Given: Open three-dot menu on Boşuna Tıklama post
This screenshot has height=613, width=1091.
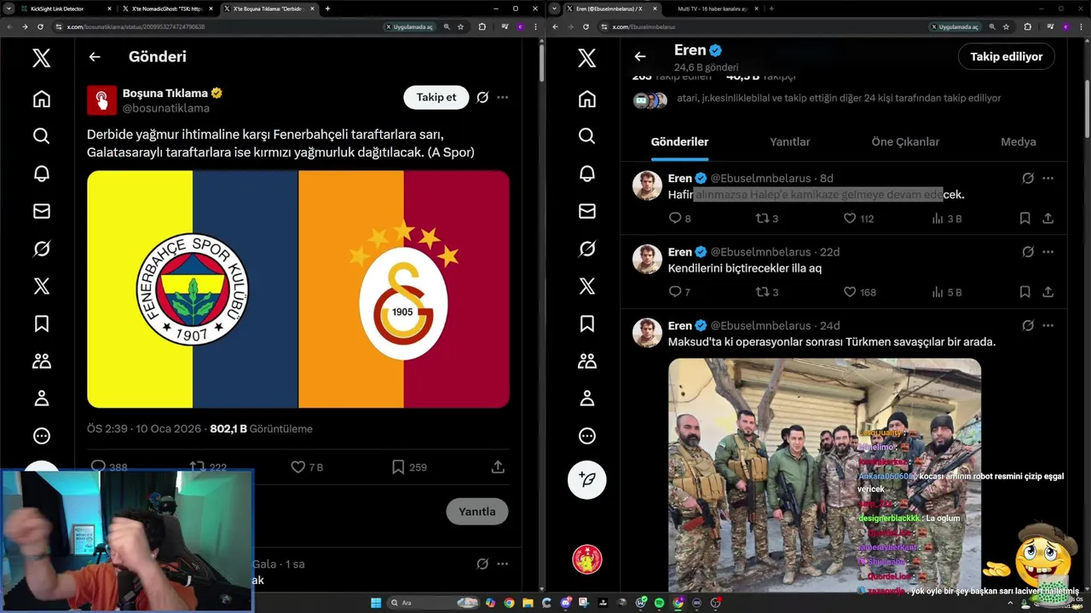Looking at the screenshot, I should [x=503, y=97].
